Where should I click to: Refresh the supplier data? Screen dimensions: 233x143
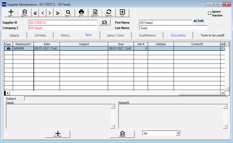tap(109, 13)
